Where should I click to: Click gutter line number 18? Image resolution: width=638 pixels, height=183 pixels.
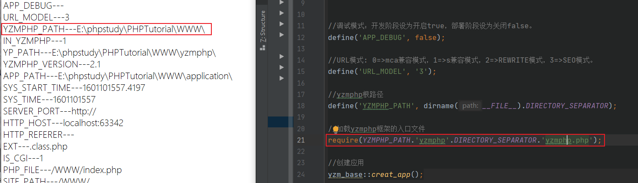301,106
